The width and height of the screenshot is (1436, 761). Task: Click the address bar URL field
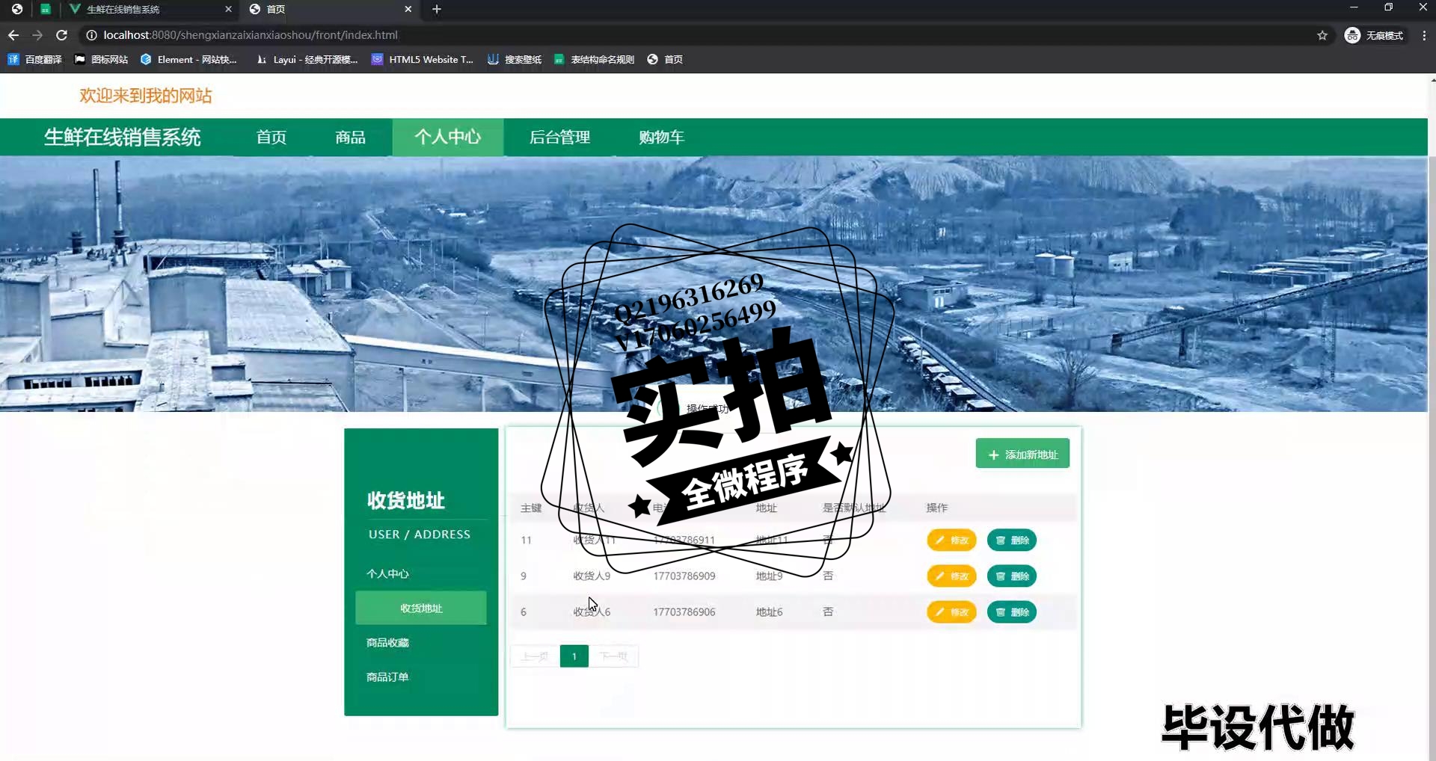pyautogui.click(x=703, y=35)
